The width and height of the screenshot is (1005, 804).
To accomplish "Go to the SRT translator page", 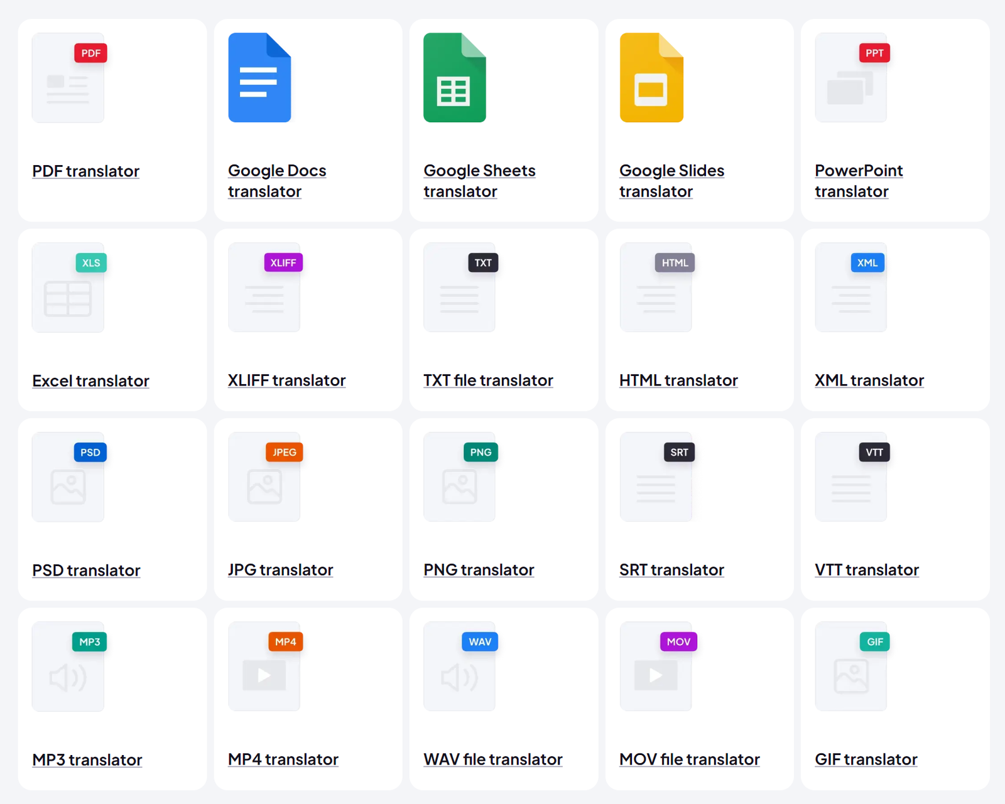I will pyautogui.click(x=671, y=570).
